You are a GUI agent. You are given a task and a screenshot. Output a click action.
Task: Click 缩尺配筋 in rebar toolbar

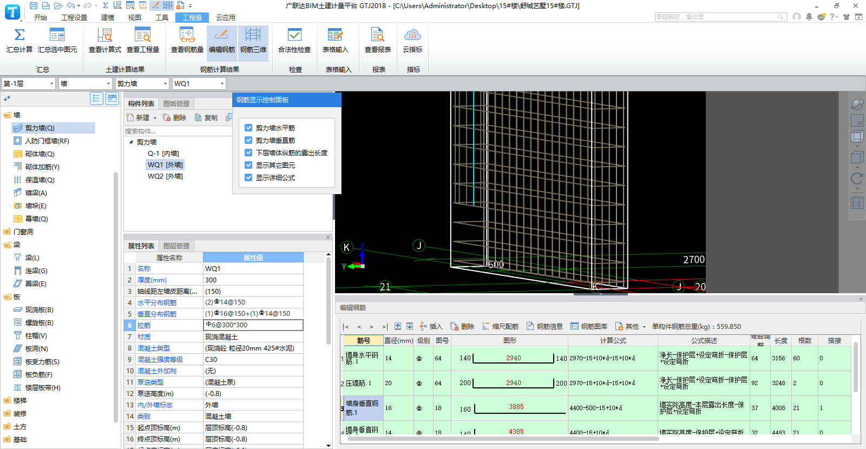(501, 326)
